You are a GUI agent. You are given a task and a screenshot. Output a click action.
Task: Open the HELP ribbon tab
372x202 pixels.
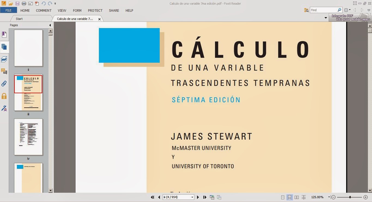pos(129,10)
